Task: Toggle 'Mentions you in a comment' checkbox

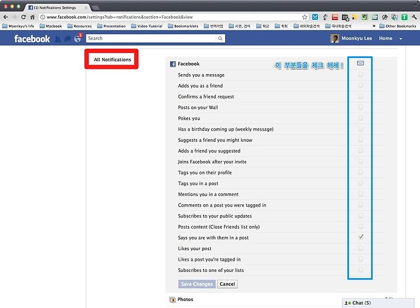Action: pos(360,194)
